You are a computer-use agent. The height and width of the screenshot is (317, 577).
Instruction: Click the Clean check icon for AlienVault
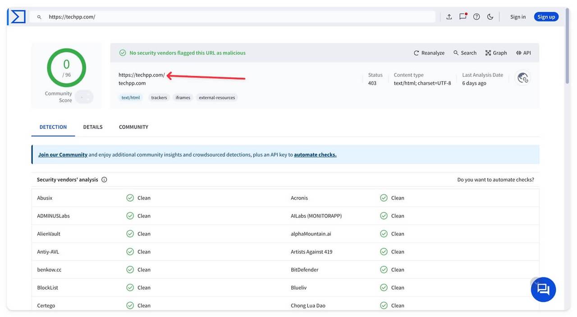click(x=130, y=234)
